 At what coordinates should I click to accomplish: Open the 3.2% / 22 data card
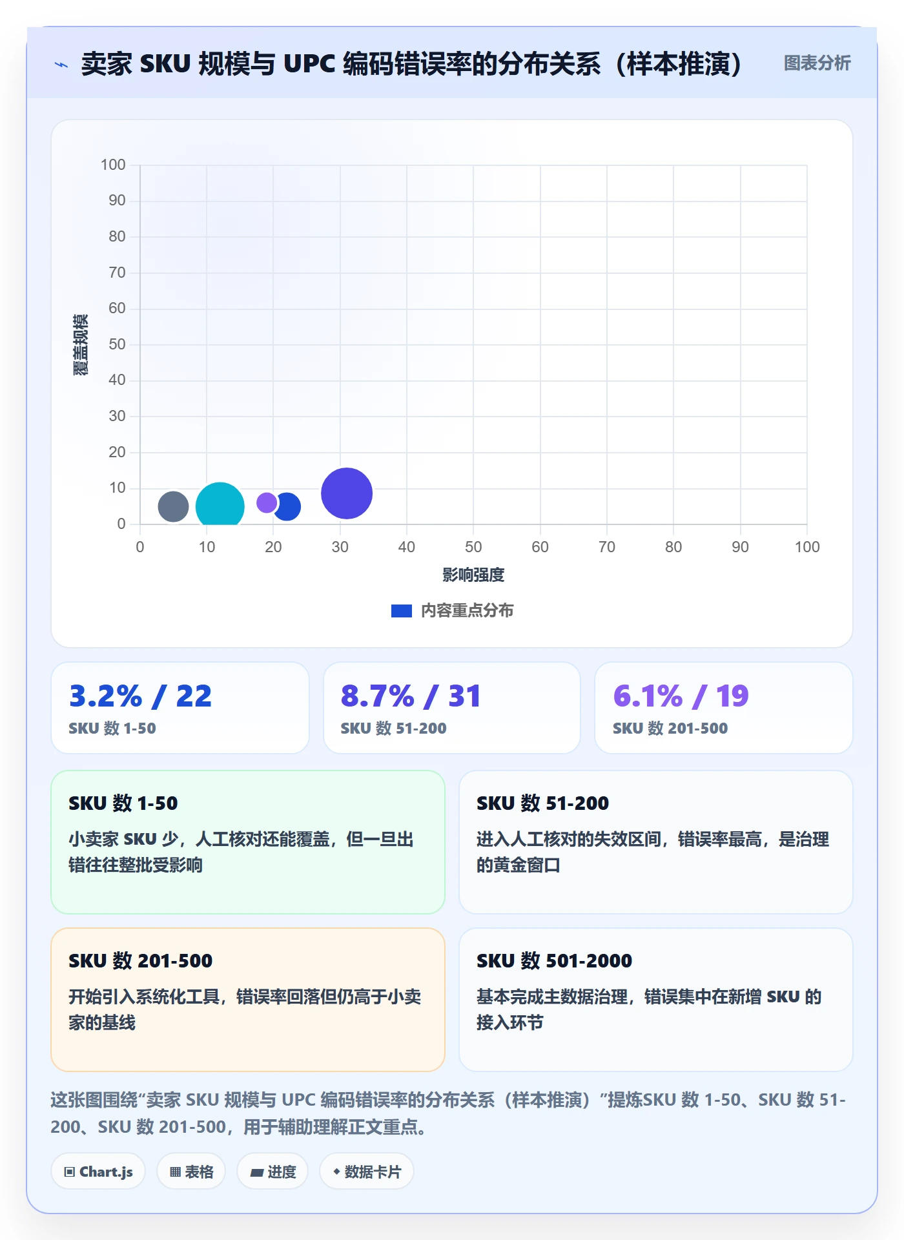180,708
